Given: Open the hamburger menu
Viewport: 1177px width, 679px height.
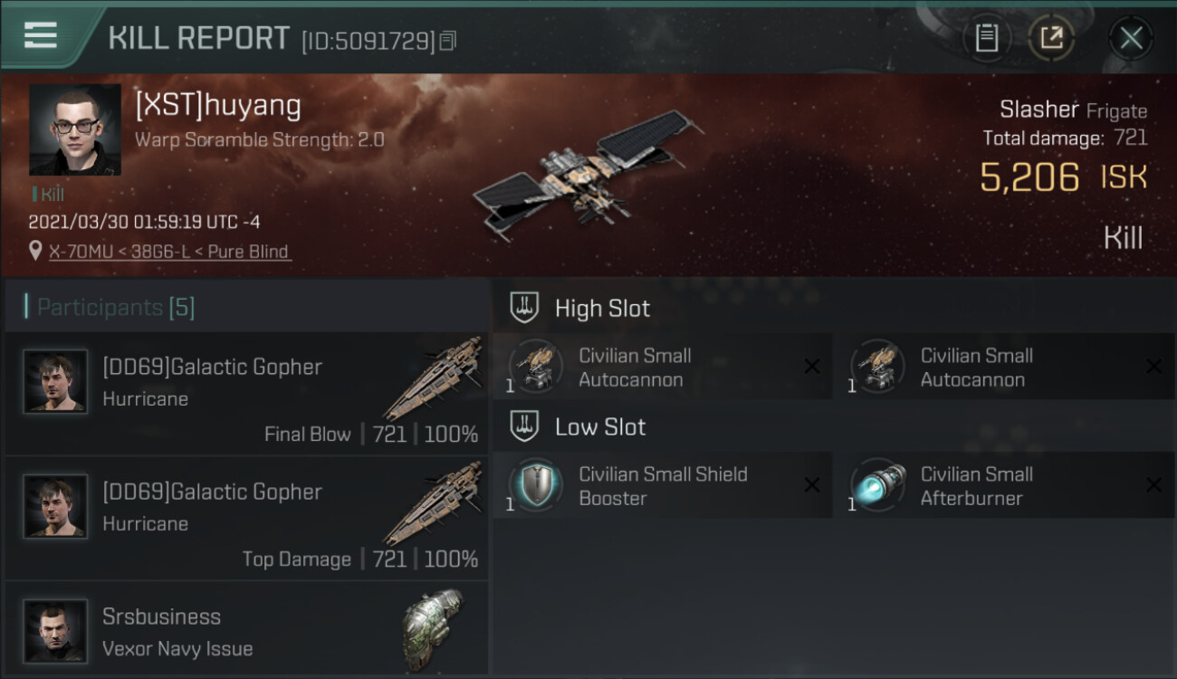Looking at the screenshot, I should [x=41, y=35].
